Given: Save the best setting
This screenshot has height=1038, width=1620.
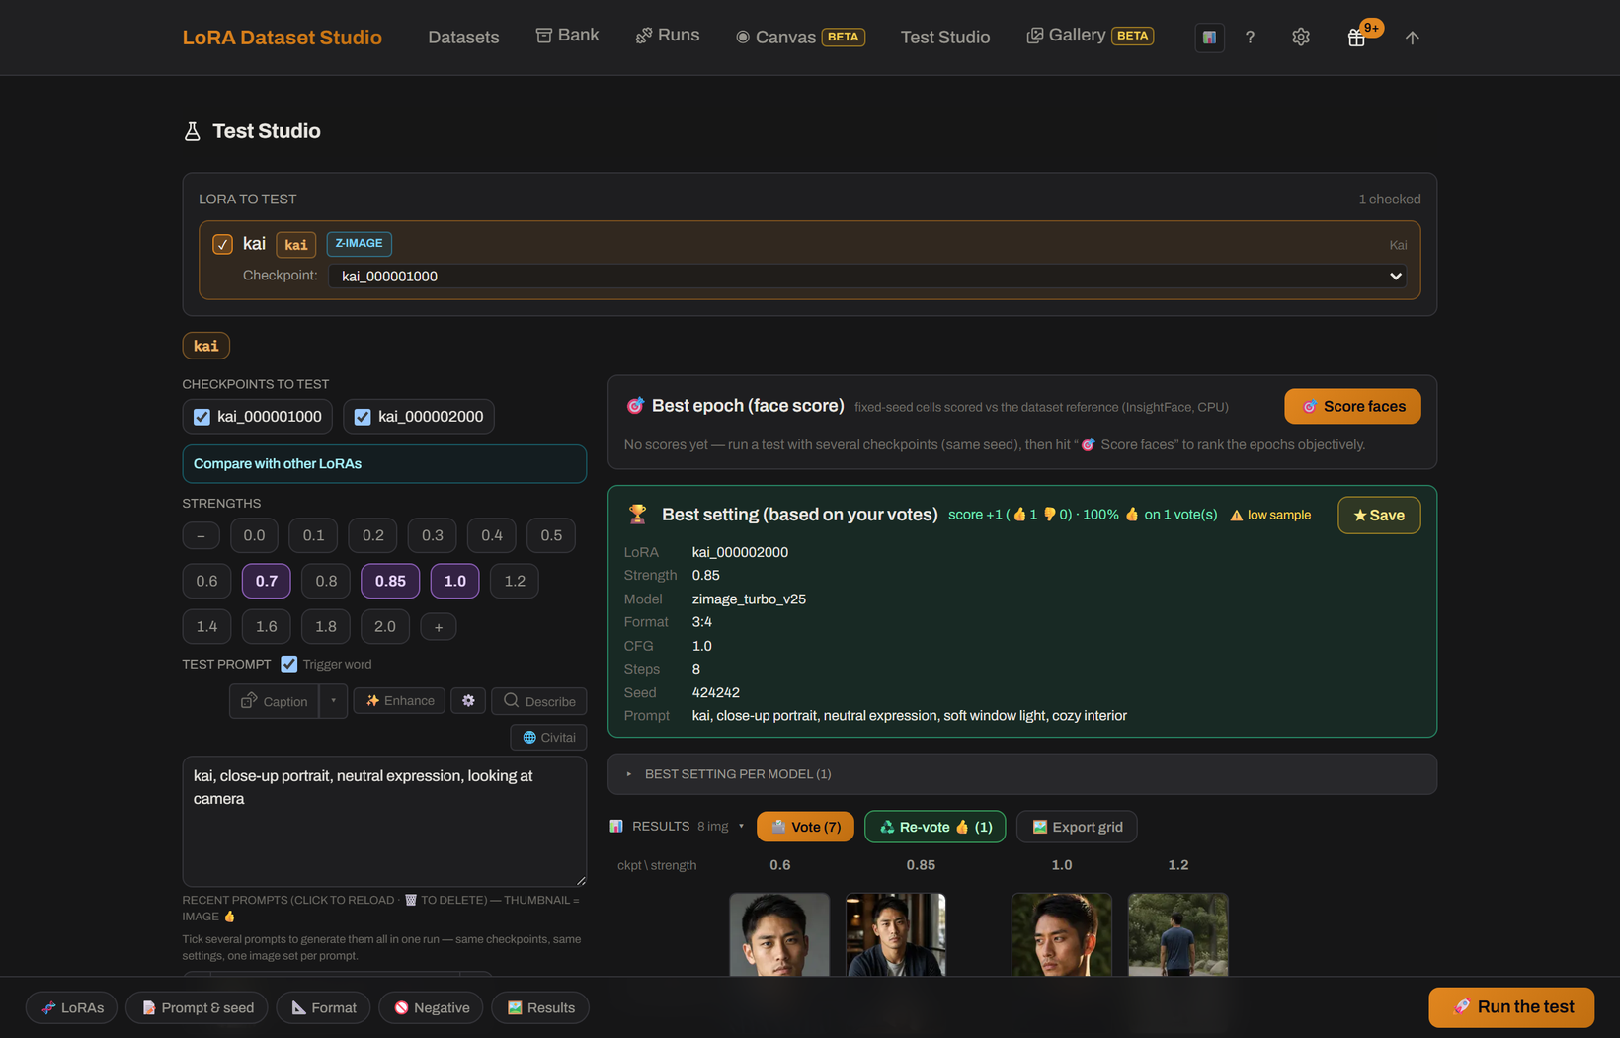Looking at the screenshot, I should pyautogui.click(x=1379, y=516).
